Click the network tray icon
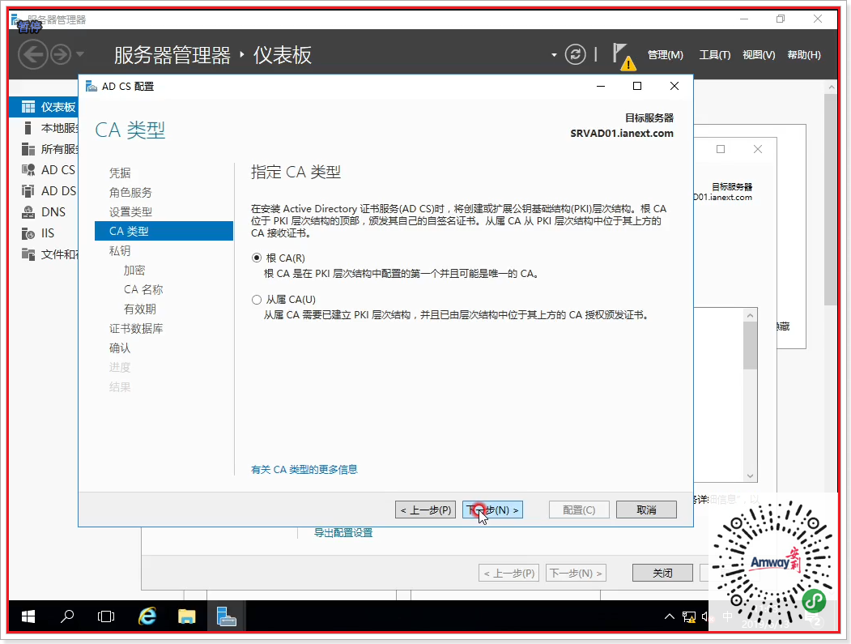851x644 pixels. point(689,616)
